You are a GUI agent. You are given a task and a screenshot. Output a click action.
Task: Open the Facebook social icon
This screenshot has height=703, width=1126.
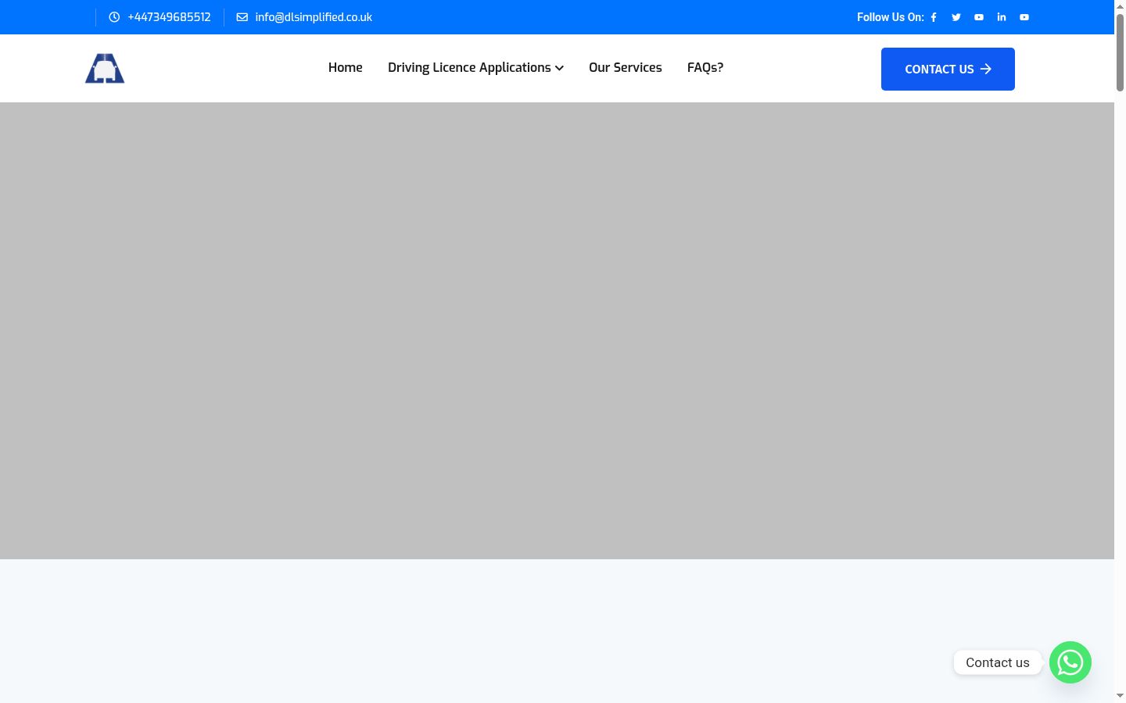[x=934, y=17]
